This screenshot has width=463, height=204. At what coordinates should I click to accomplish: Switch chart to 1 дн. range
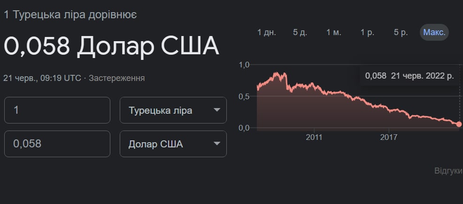tap(267, 32)
